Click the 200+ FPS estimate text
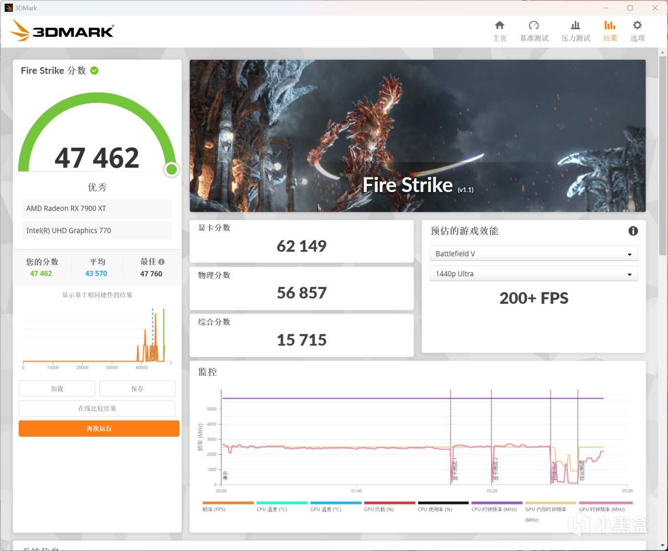This screenshot has width=668, height=551. click(534, 298)
